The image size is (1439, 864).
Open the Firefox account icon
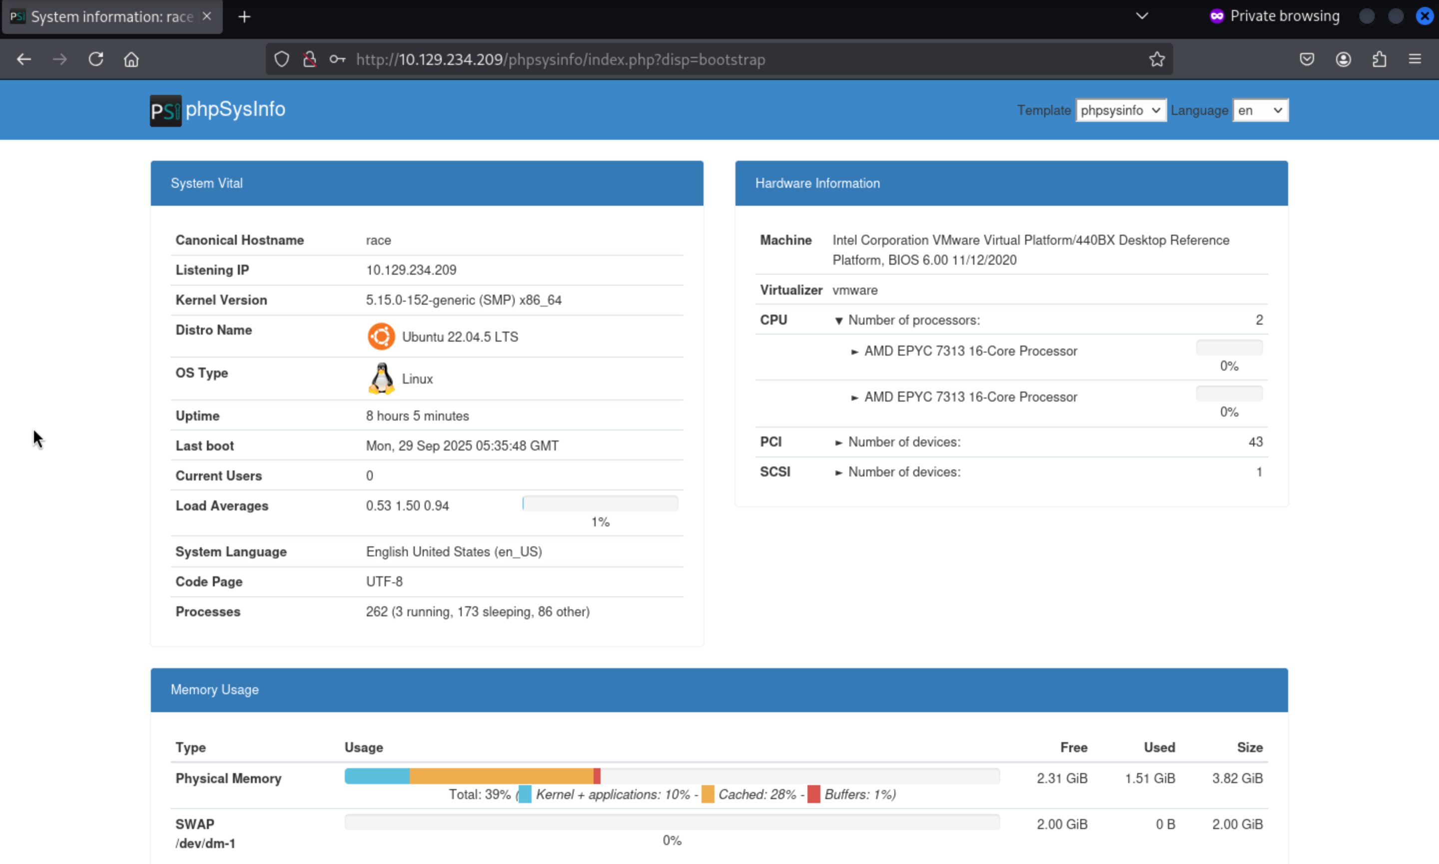click(1343, 59)
